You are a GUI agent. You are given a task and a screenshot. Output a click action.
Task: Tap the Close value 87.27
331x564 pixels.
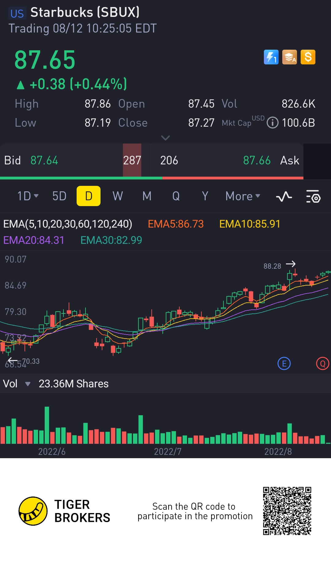[x=201, y=123]
